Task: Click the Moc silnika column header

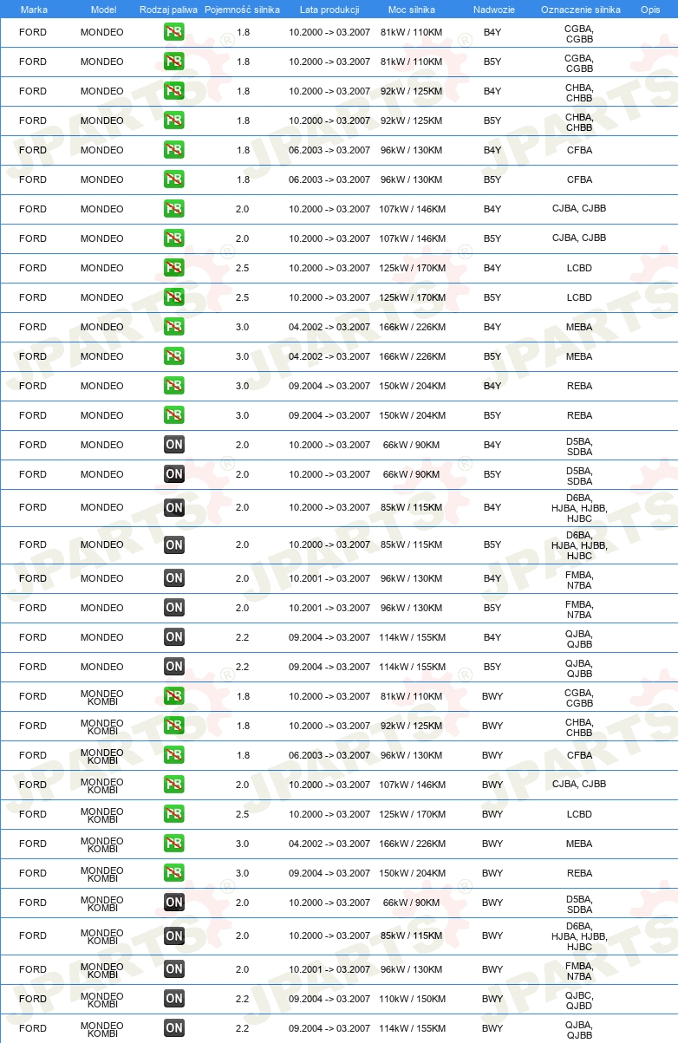Action: pos(412,10)
